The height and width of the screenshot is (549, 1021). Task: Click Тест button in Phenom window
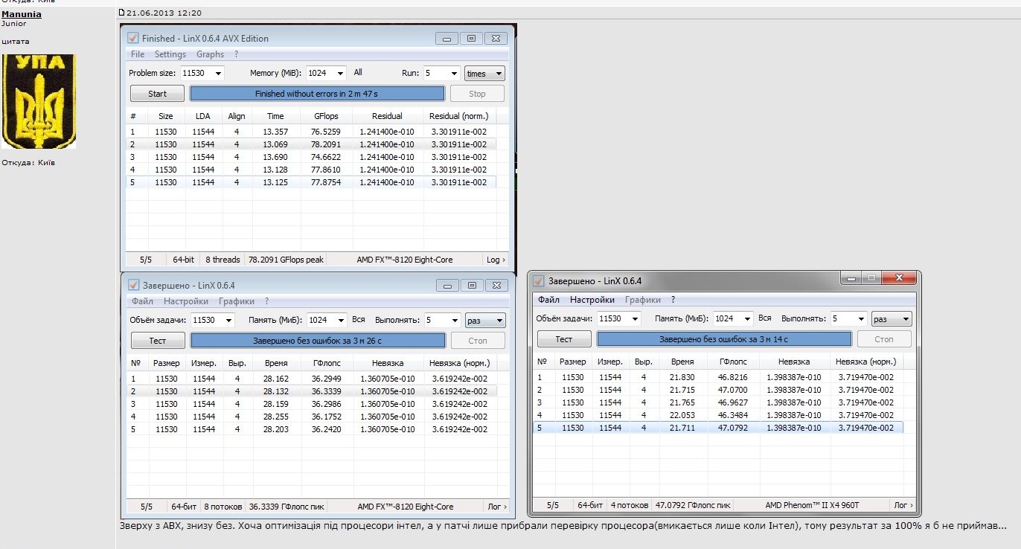[564, 339]
